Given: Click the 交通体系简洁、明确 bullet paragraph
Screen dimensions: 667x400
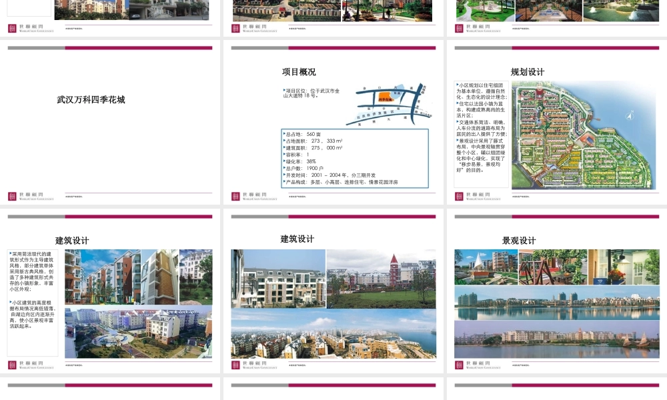Looking at the screenshot, I should [482, 128].
